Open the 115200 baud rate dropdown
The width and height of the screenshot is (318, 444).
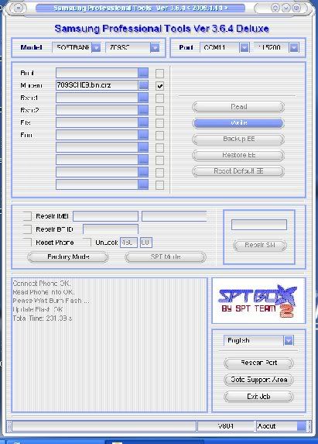pos(294,48)
